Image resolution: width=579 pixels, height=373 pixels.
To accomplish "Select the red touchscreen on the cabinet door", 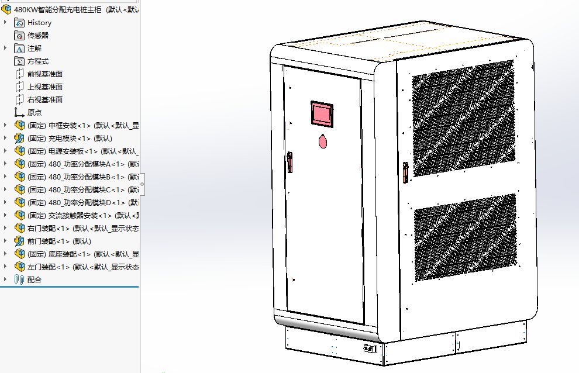I will [x=322, y=114].
